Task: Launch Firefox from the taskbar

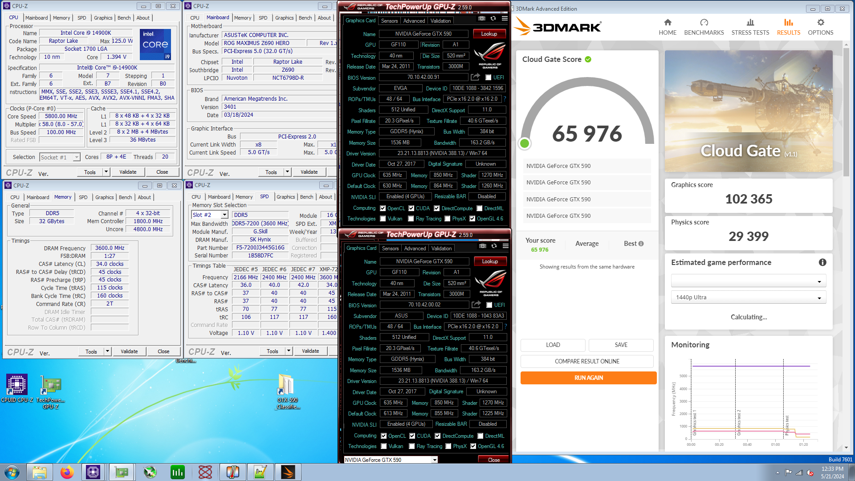Action: 67,472
